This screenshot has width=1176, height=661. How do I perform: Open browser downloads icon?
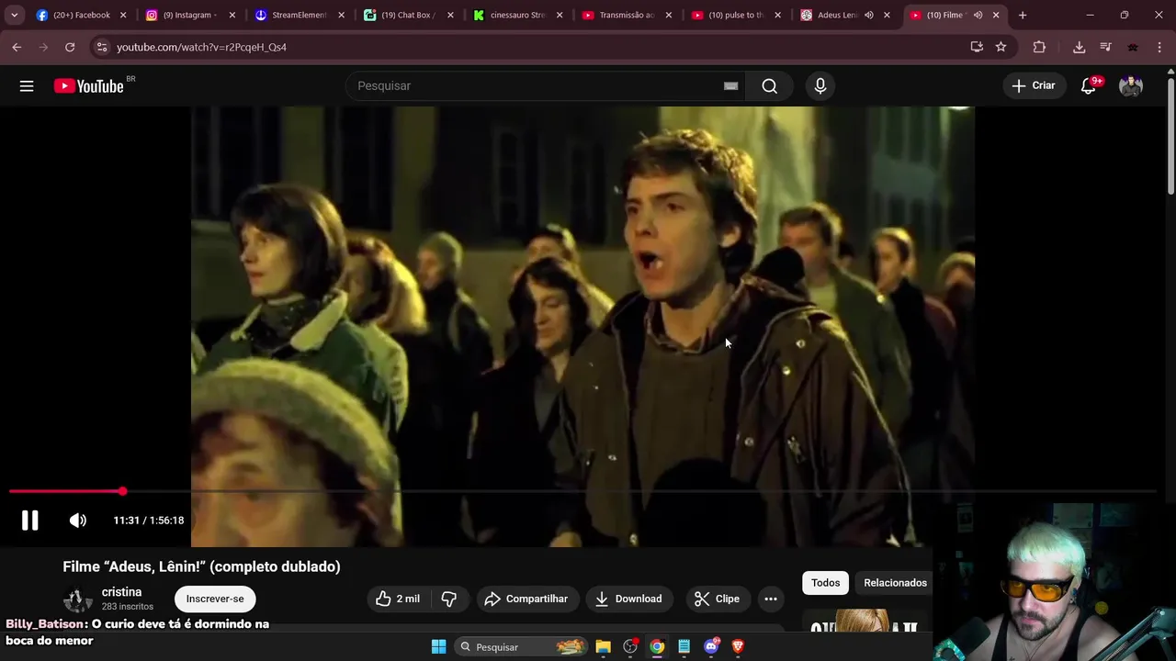click(1080, 47)
